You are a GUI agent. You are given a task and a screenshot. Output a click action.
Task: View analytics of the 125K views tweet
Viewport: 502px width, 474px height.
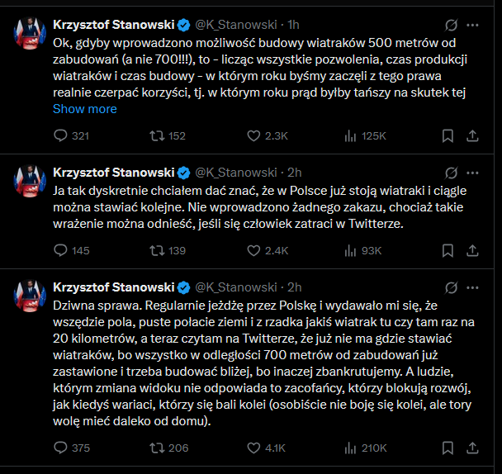(349, 135)
